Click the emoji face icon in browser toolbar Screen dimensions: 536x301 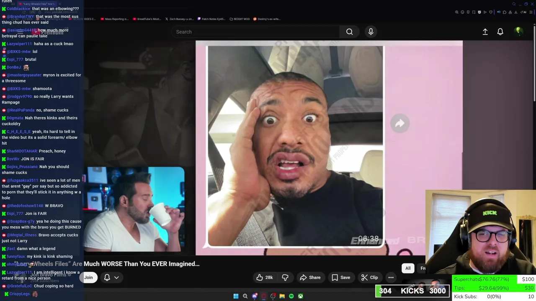tap(462, 12)
